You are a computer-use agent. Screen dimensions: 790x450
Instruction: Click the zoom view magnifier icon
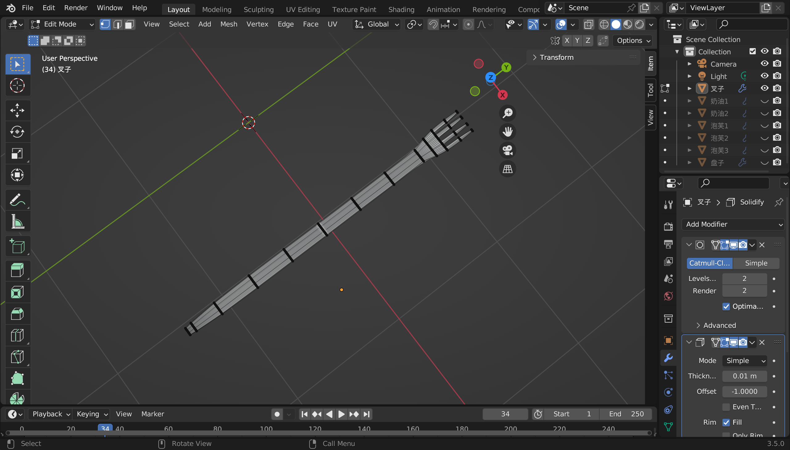[507, 113]
